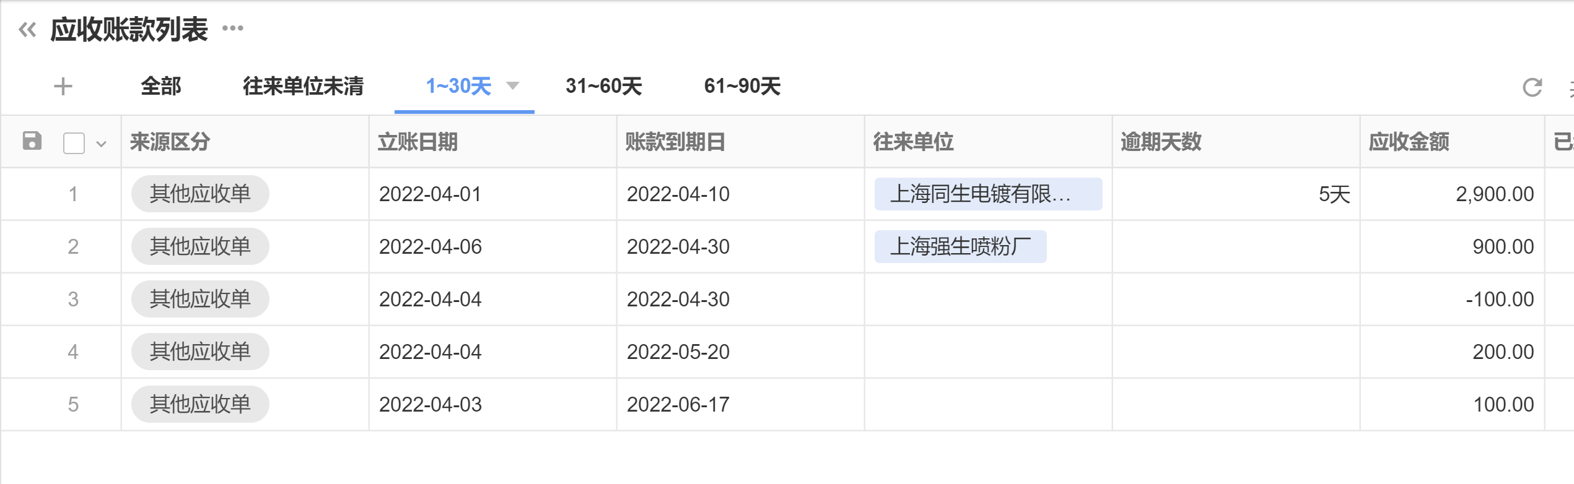1574x484 pixels.
Task: Switch to the 全部 tab
Action: click(x=161, y=86)
